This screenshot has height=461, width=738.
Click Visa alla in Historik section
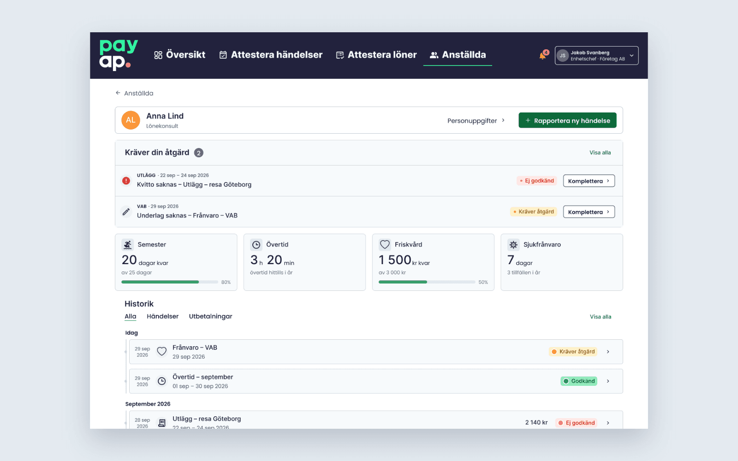pos(601,317)
